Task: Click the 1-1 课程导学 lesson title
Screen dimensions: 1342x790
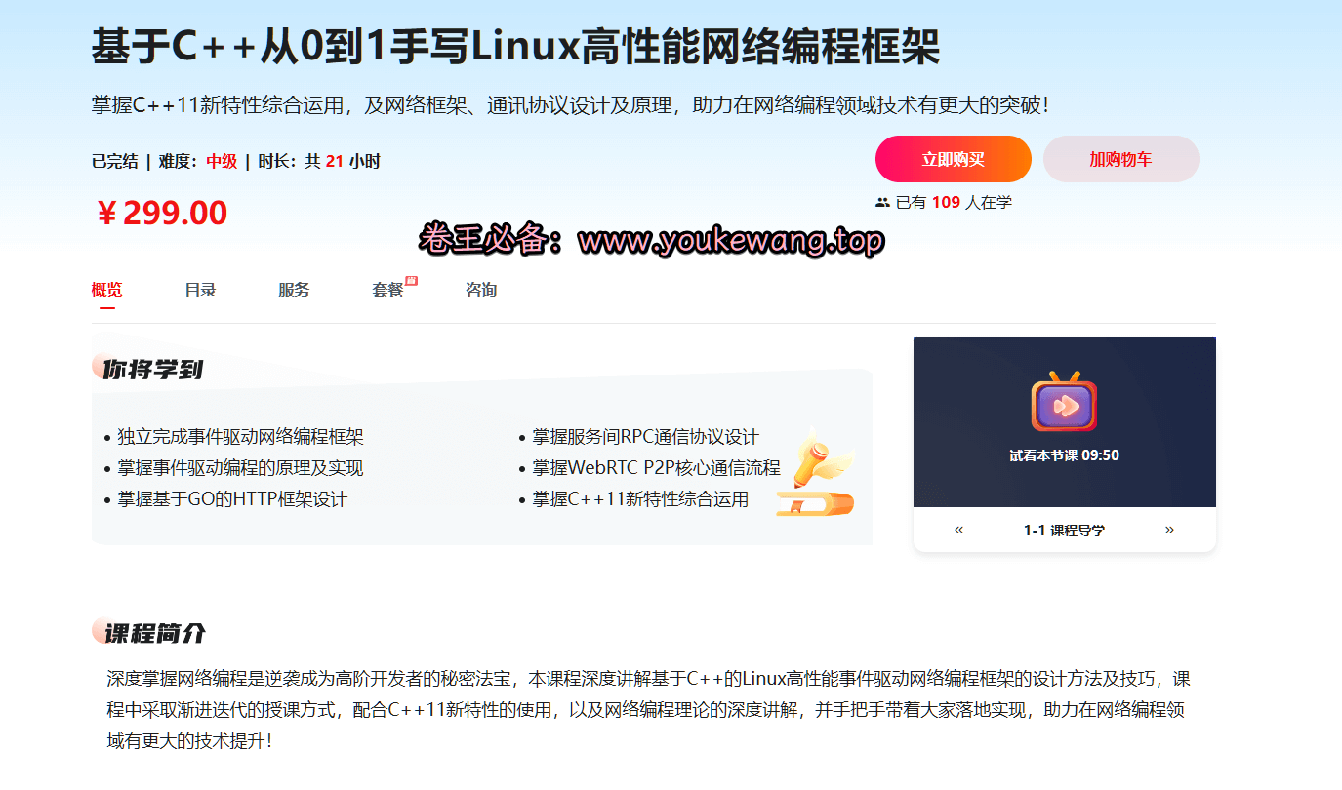Action: point(1064,531)
